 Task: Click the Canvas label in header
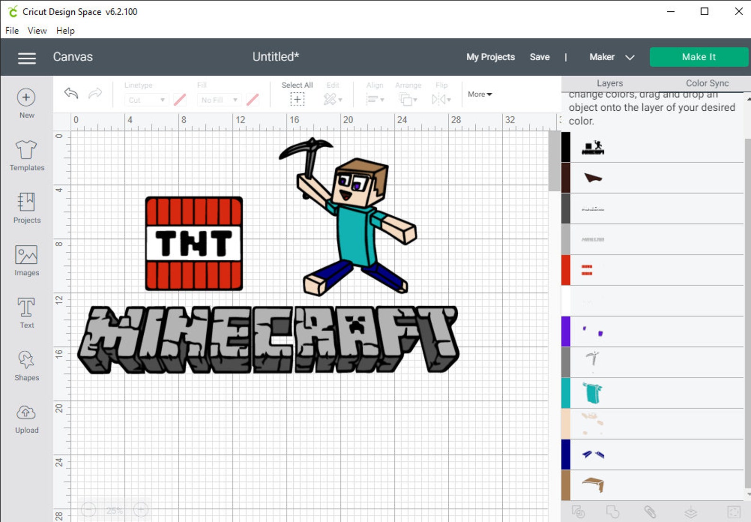(73, 57)
